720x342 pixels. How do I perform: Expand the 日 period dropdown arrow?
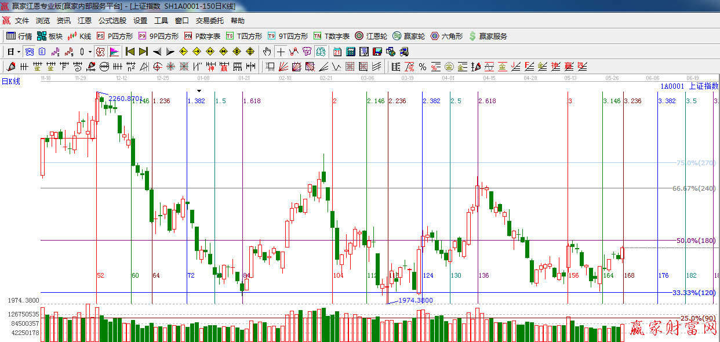point(19,52)
